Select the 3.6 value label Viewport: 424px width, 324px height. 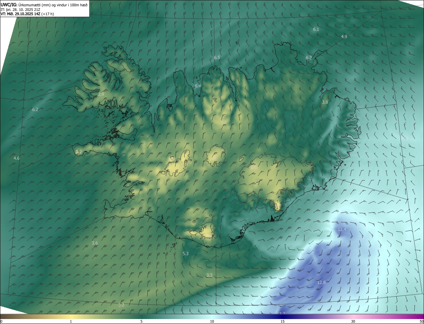tap(95, 243)
